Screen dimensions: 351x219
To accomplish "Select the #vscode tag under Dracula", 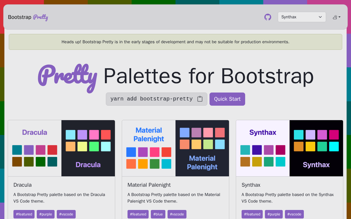I will pos(66,214).
